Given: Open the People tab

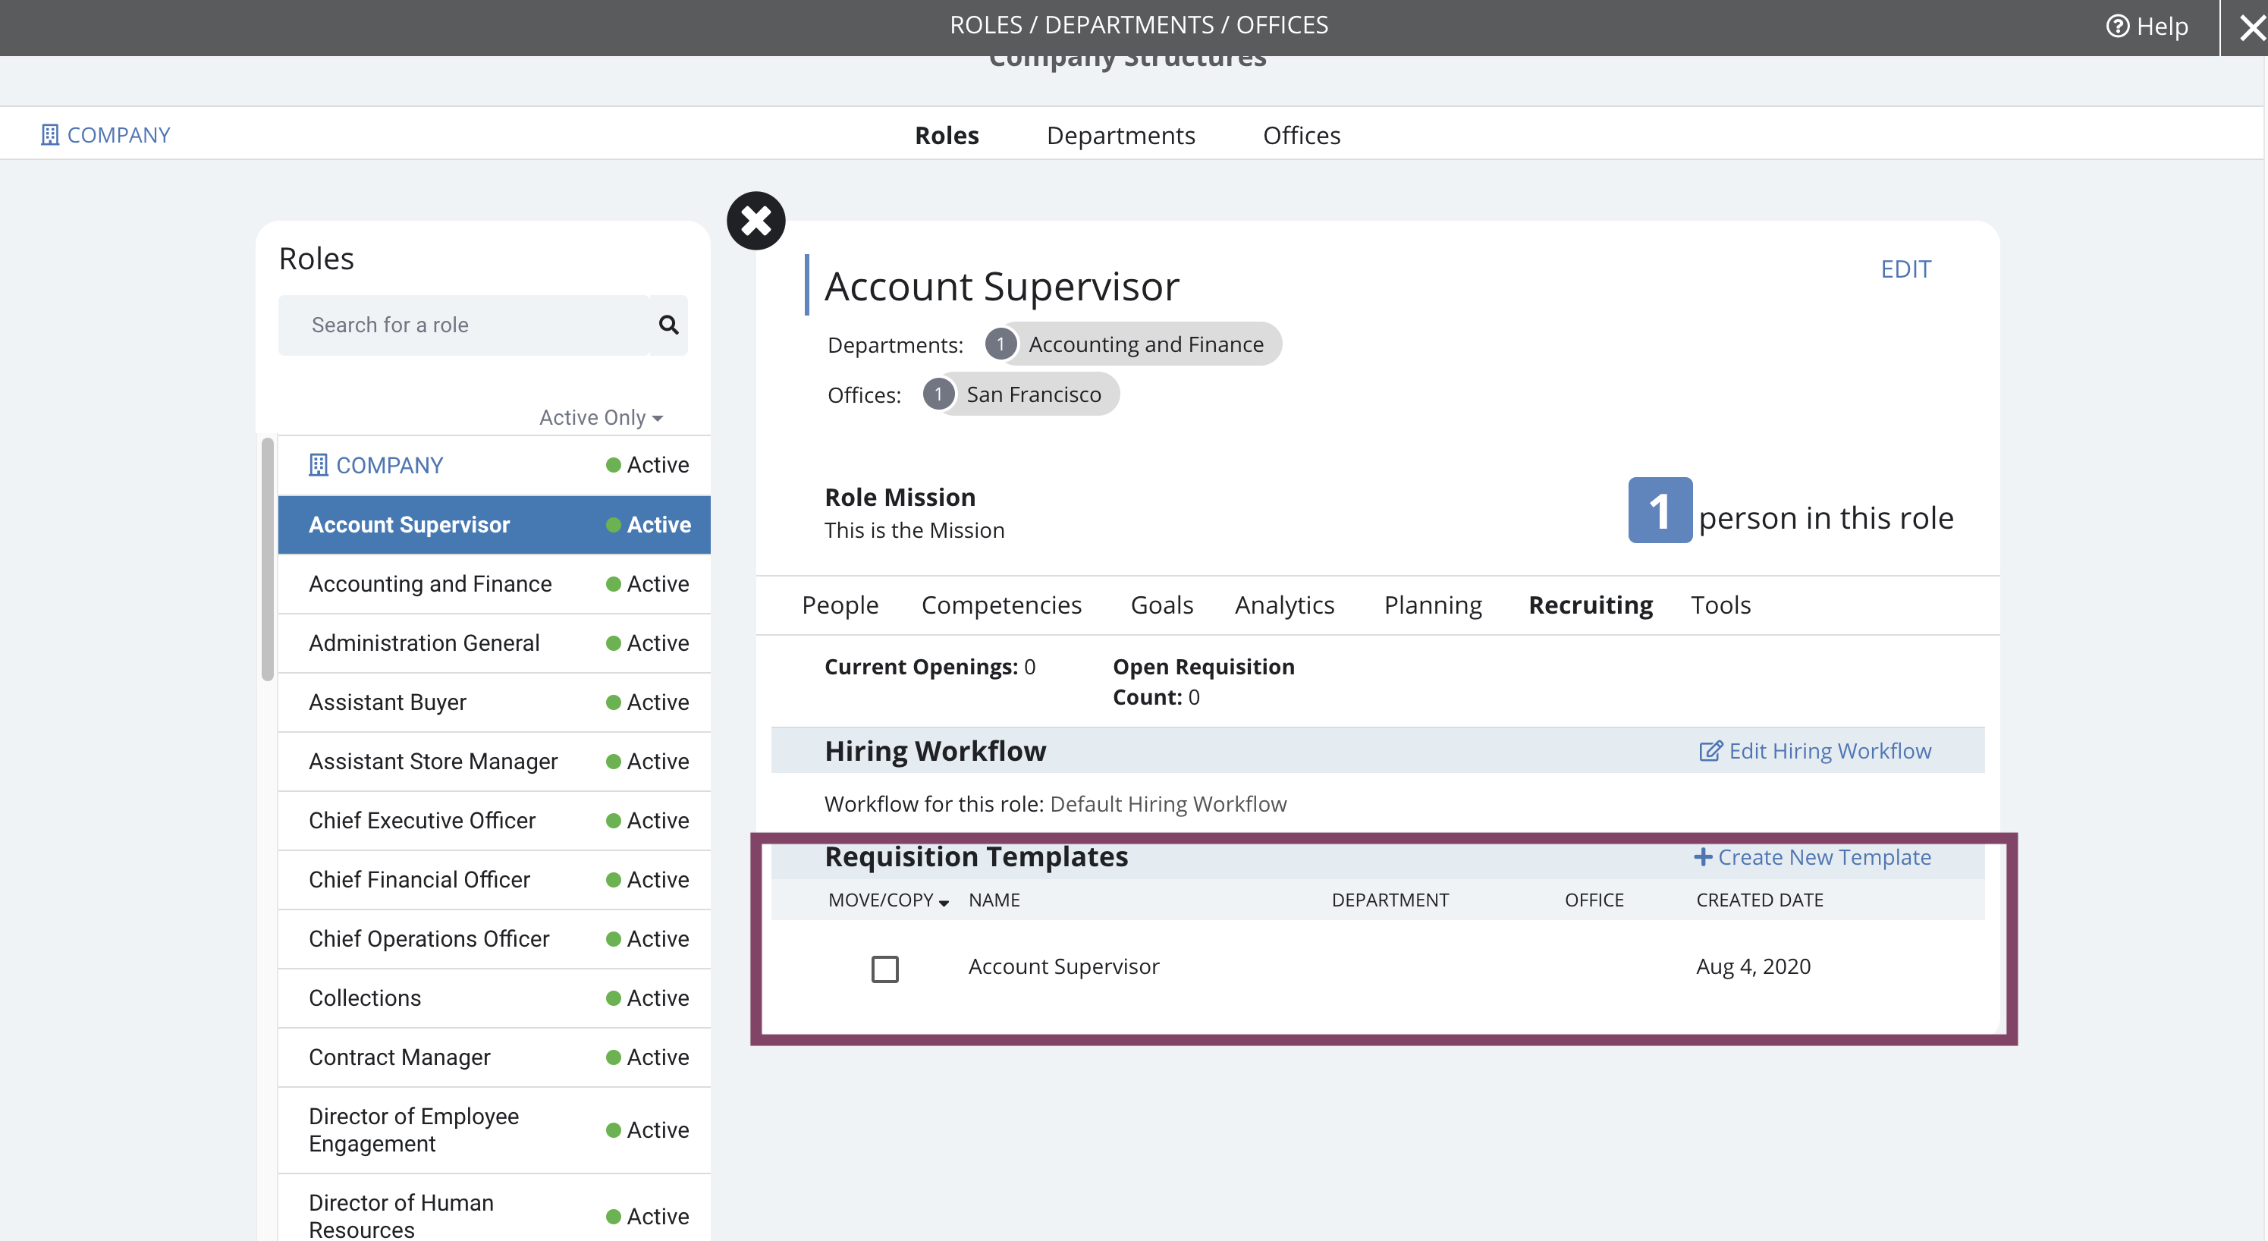Looking at the screenshot, I should point(840,605).
